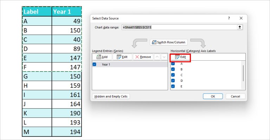Cancel the Select Data Source dialog

[x=236, y=97]
